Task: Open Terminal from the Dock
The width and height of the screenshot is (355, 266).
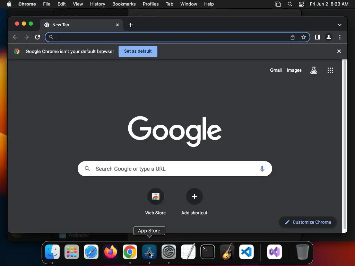Action: (x=208, y=252)
